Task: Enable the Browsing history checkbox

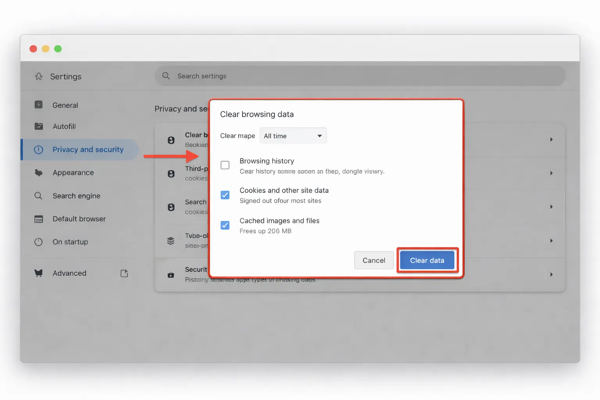Action: 225,165
